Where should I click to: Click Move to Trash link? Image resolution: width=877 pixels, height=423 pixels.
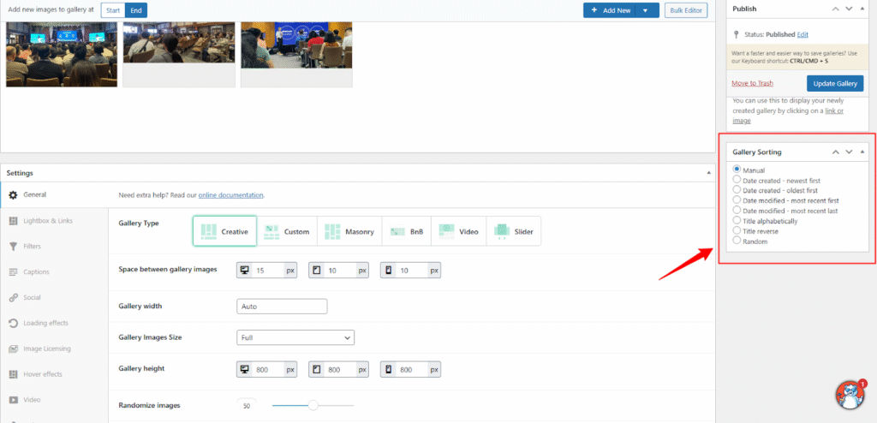click(752, 83)
